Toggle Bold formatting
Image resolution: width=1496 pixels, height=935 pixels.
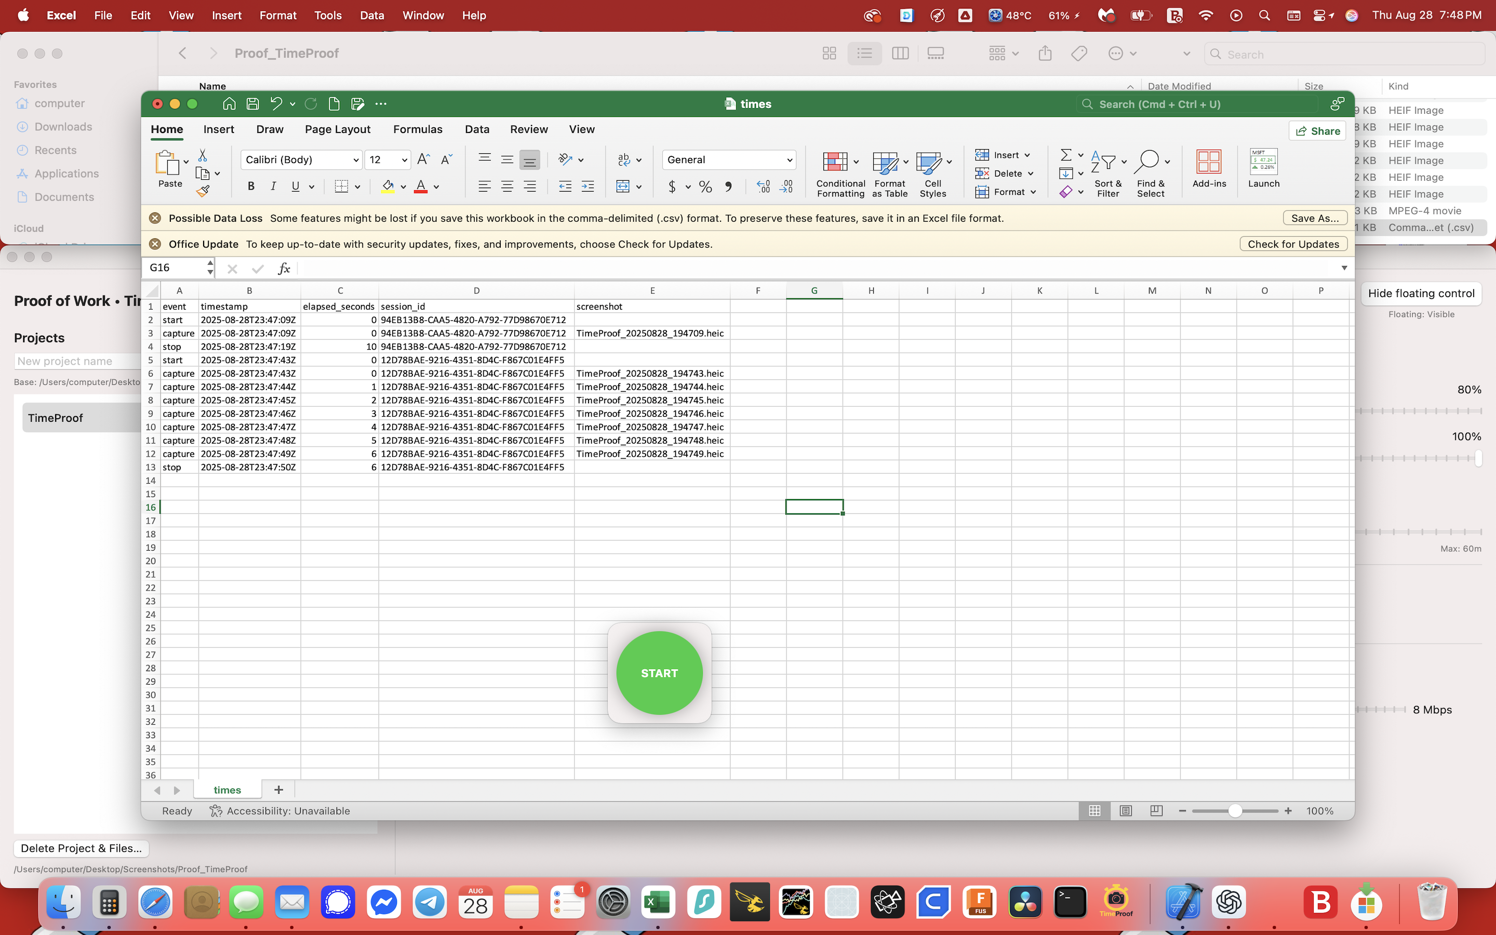click(251, 186)
